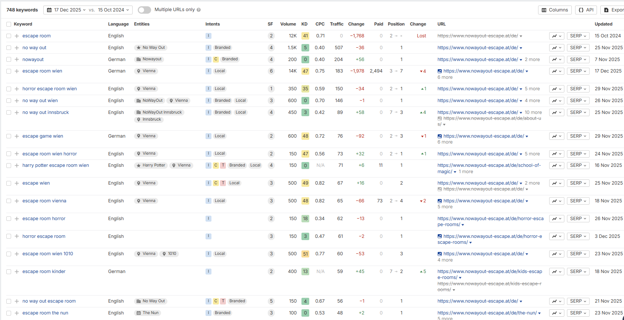Open the trend chart for escape room wien
Image resolution: width=624 pixels, height=320 pixels.
pos(556,71)
